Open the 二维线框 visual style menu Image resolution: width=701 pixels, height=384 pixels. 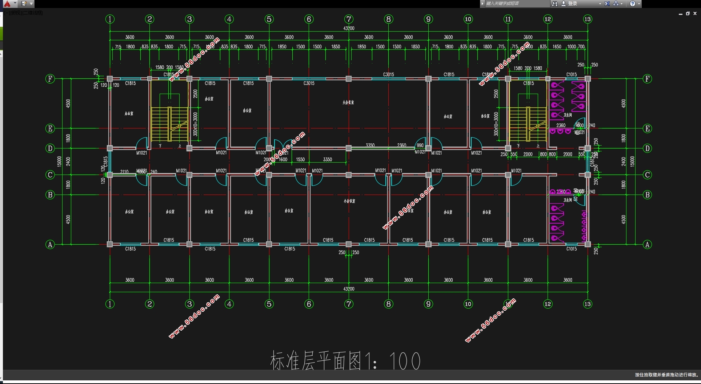click(x=33, y=13)
